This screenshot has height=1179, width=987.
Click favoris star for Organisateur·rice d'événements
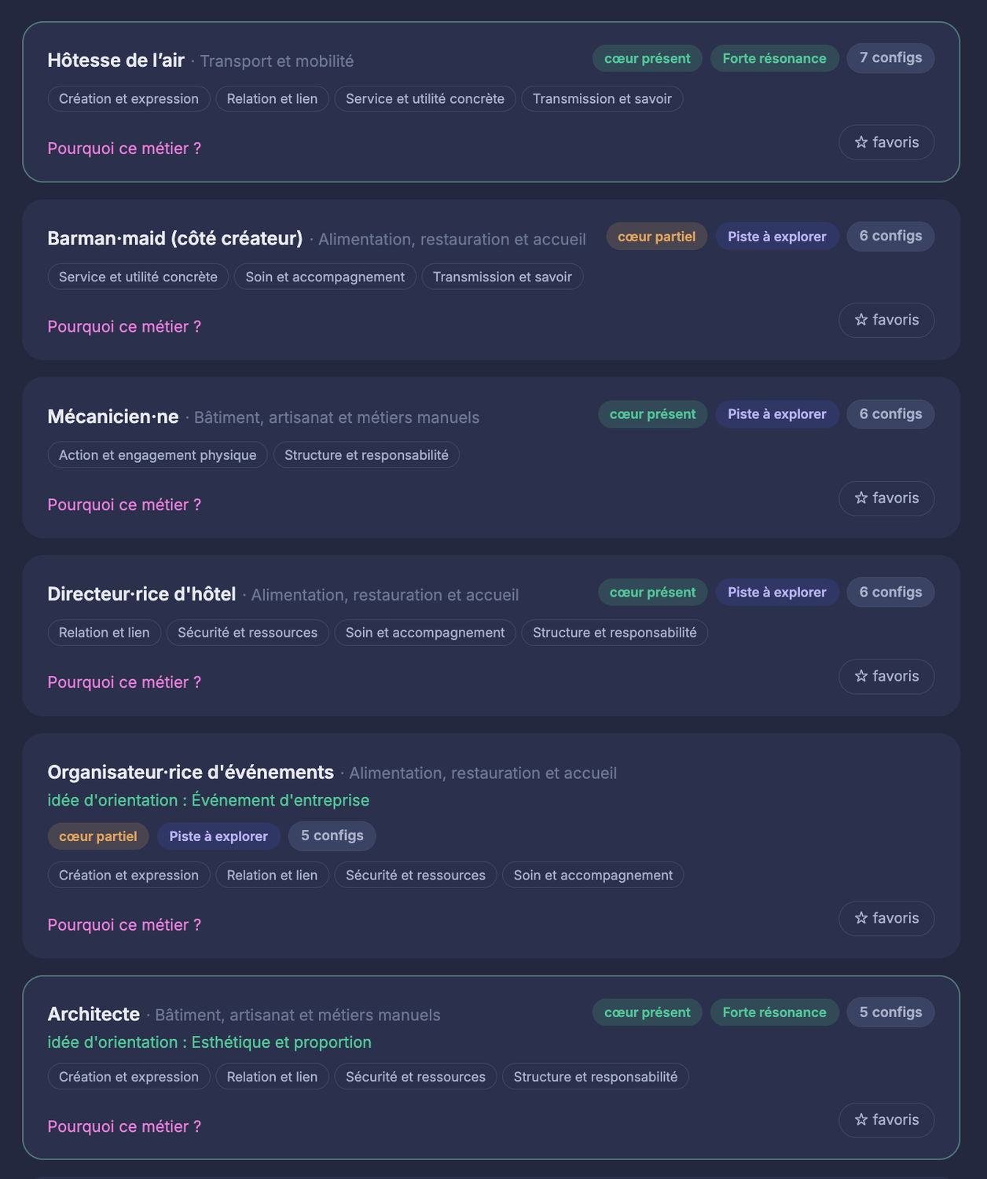click(886, 918)
